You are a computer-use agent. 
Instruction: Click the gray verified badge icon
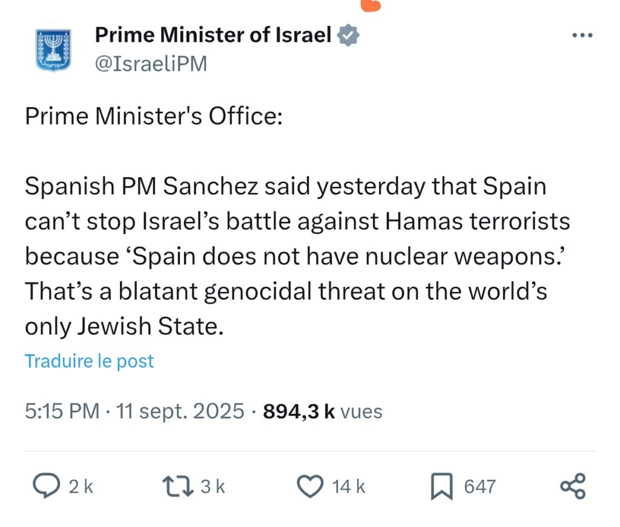(x=348, y=36)
